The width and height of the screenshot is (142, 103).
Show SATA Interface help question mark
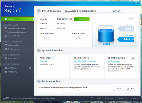(91, 58)
